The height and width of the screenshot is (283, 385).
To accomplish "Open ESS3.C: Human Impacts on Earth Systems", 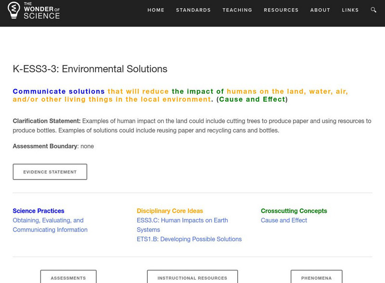I will (x=182, y=225).
